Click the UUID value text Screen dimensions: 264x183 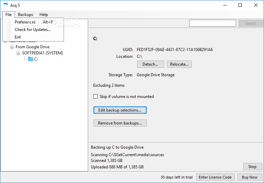175,50
